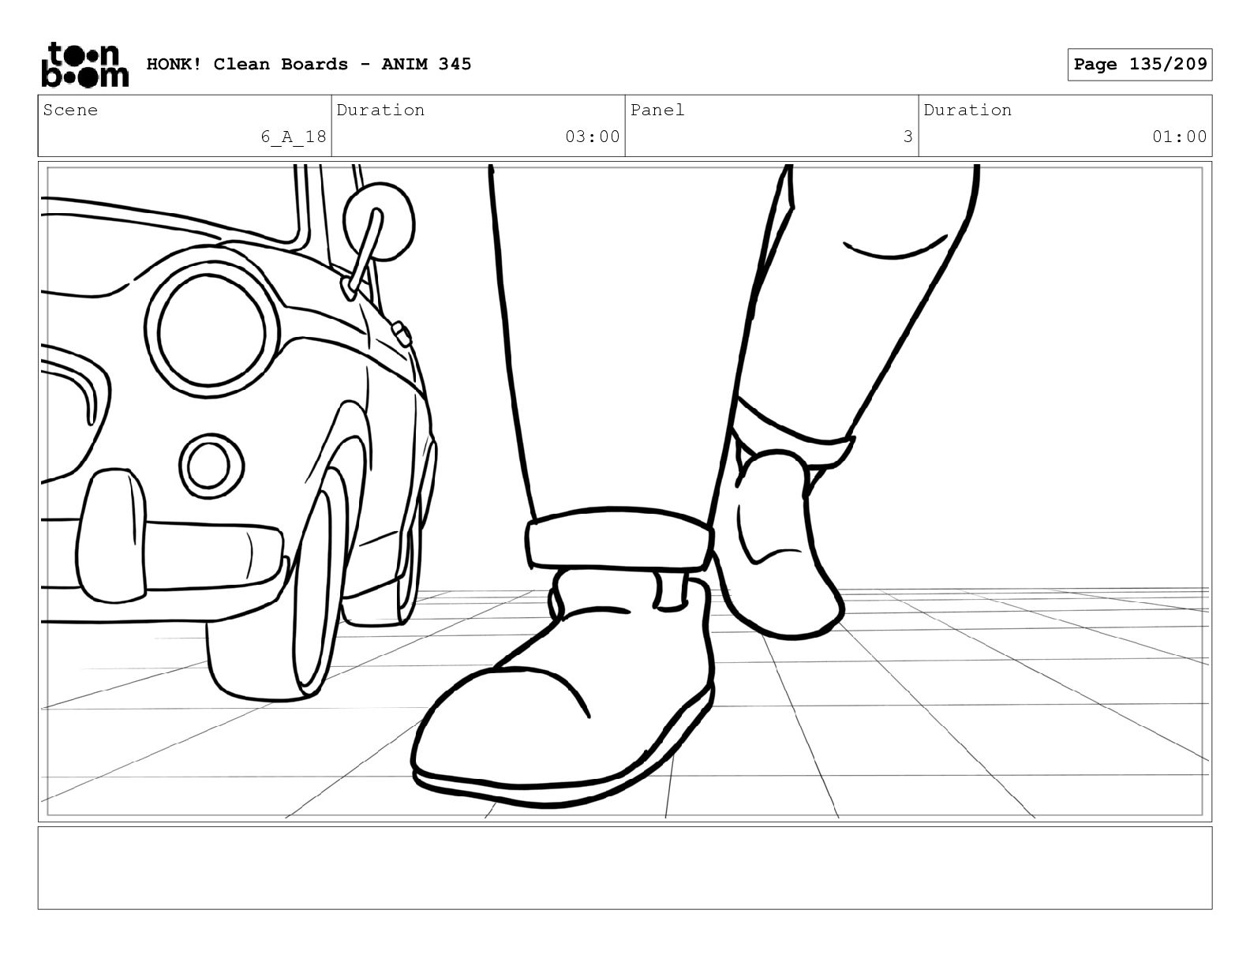Select the car's side mirror
This screenshot has height=966, width=1250.
pos(379,222)
